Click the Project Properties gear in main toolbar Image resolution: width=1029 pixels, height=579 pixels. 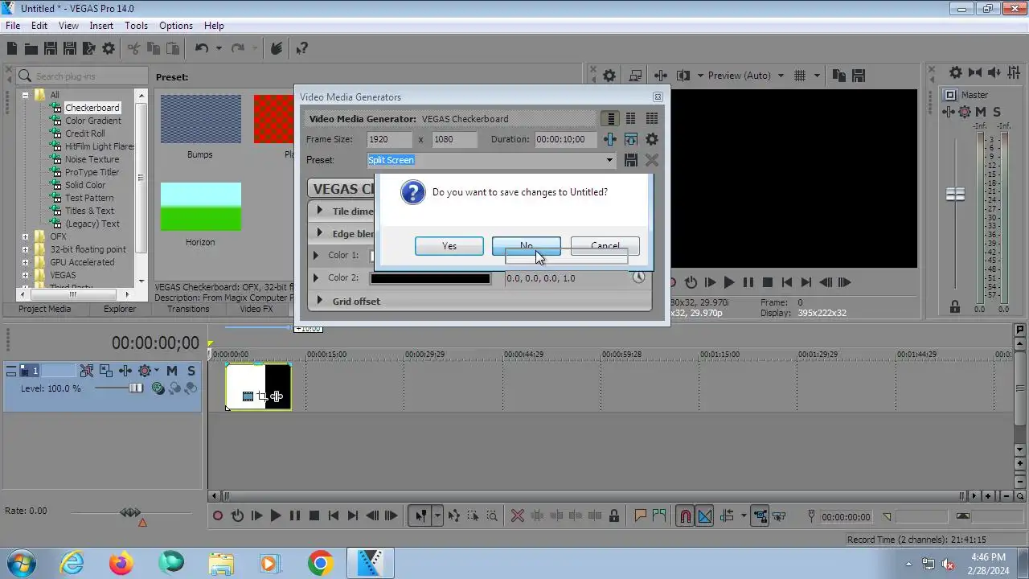tap(109, 49)
